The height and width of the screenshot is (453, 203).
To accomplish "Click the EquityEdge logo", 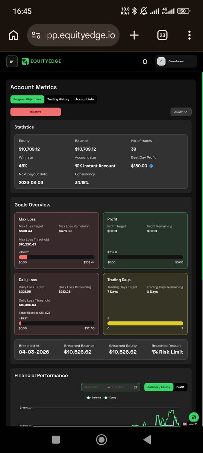I will pos(41,61).
